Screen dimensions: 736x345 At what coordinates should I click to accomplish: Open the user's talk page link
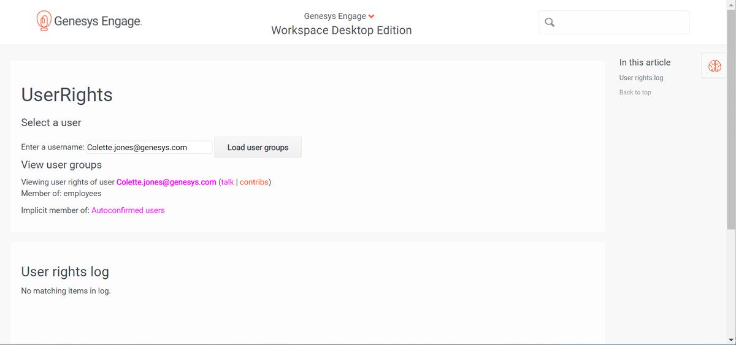(x=228, y=182)
